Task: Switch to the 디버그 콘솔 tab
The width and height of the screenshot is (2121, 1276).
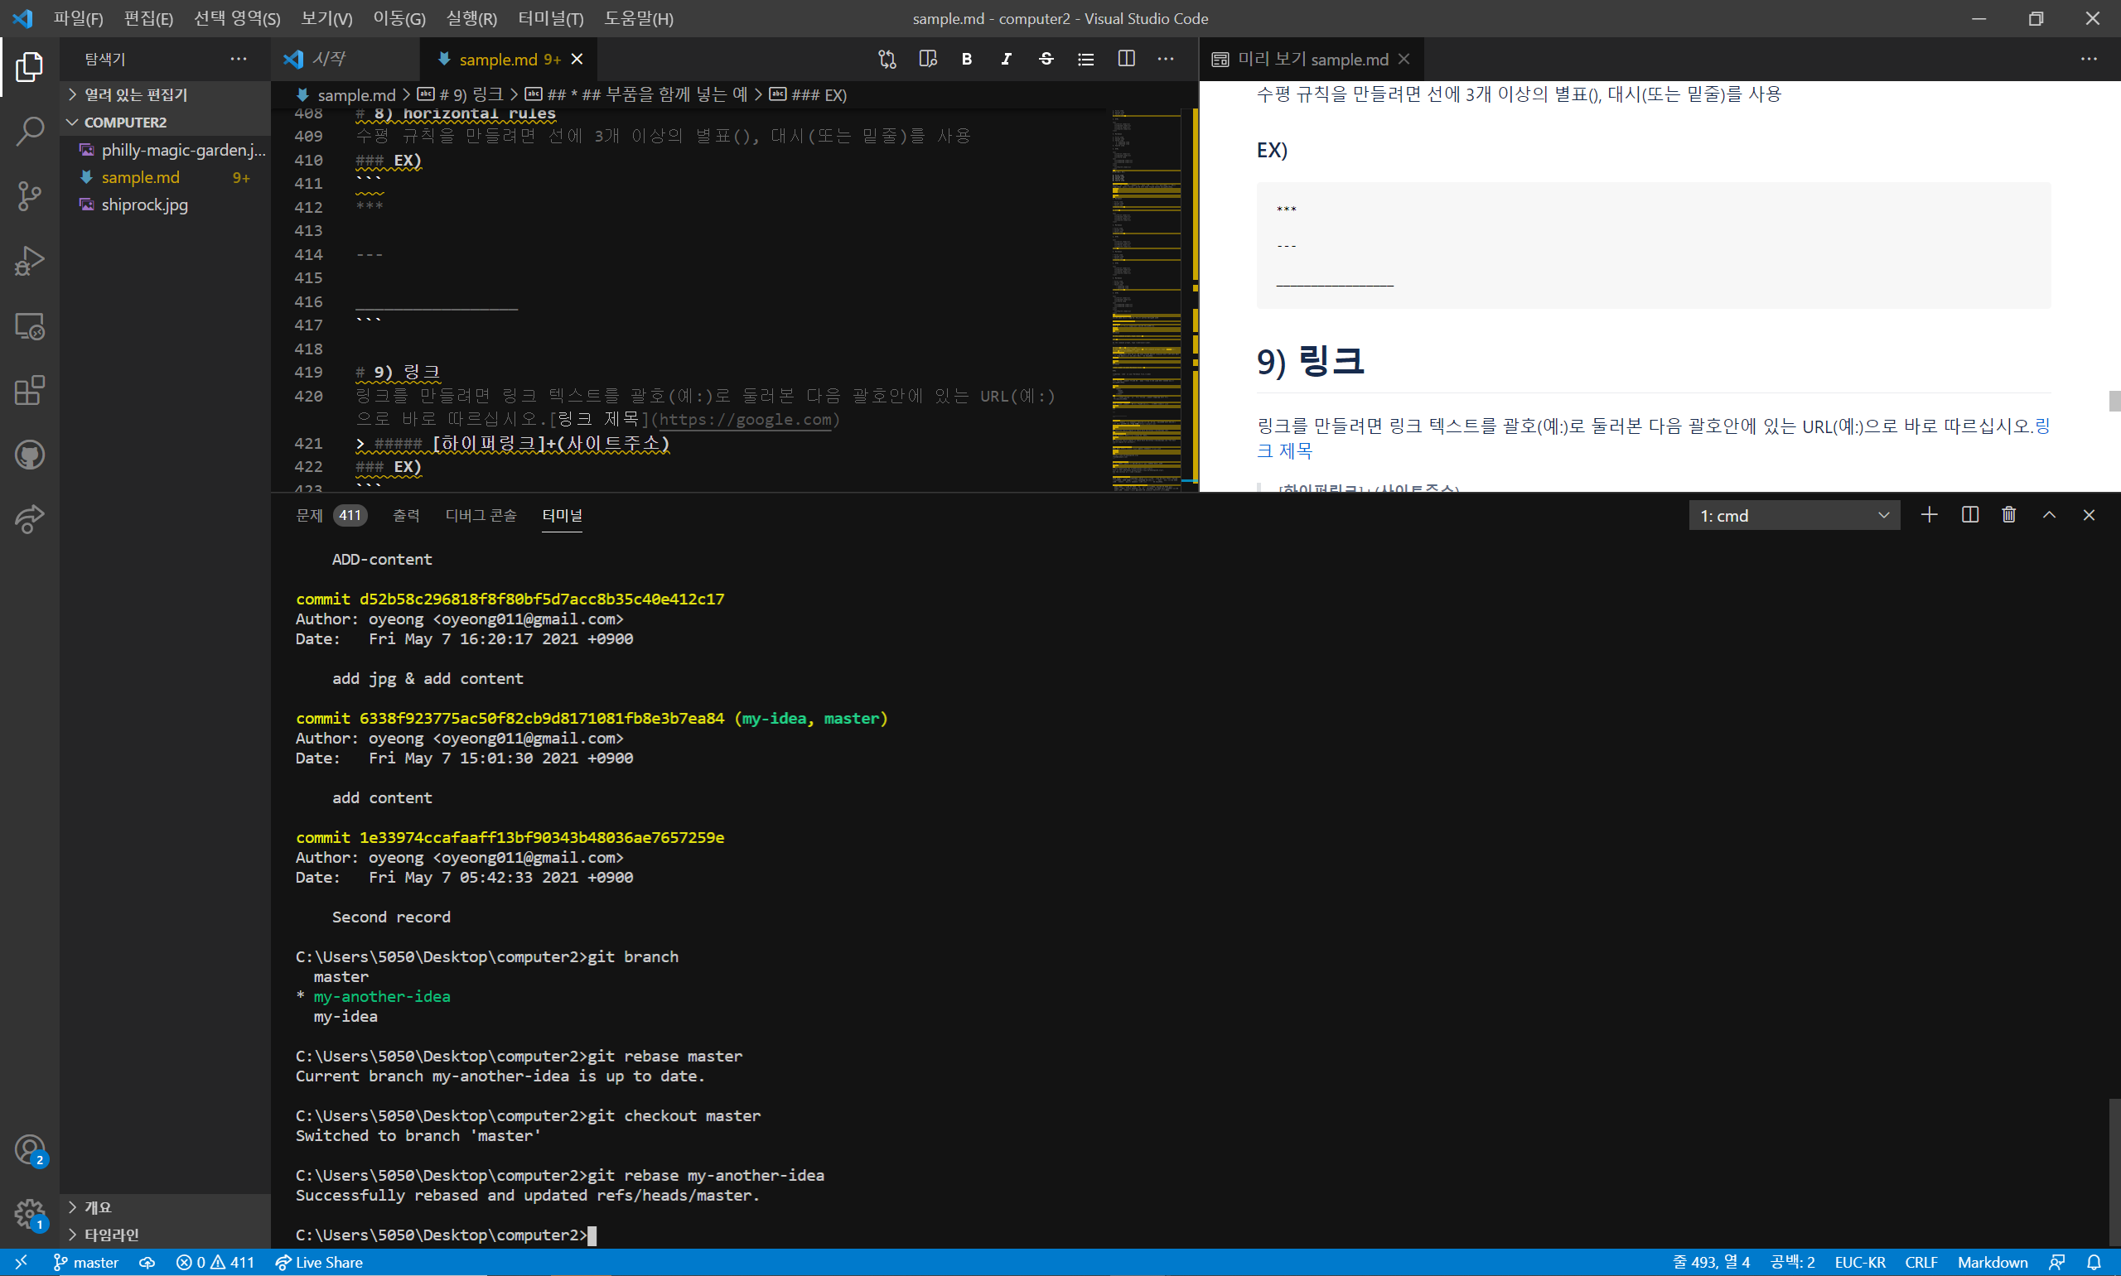Action: point(481,515)
